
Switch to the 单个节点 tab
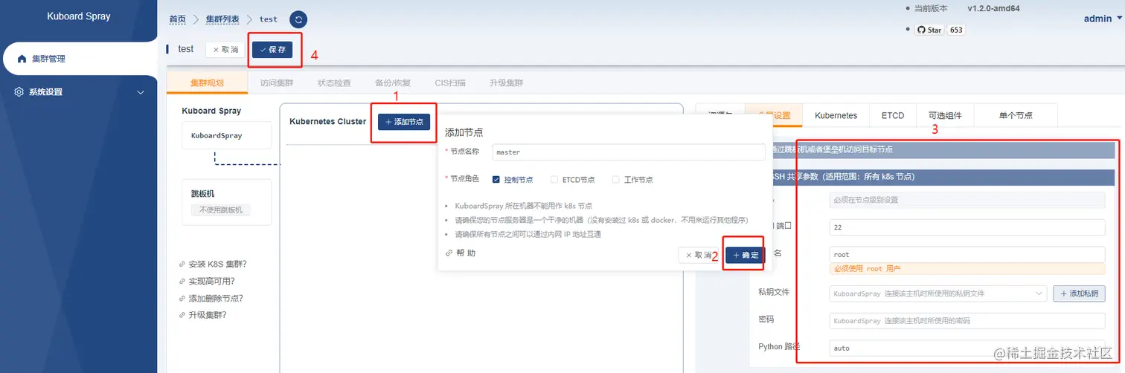point(1016,115)
